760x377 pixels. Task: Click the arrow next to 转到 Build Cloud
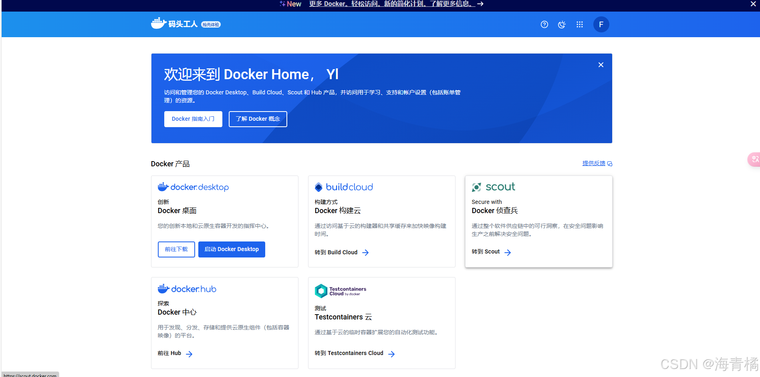coord(365,253)
